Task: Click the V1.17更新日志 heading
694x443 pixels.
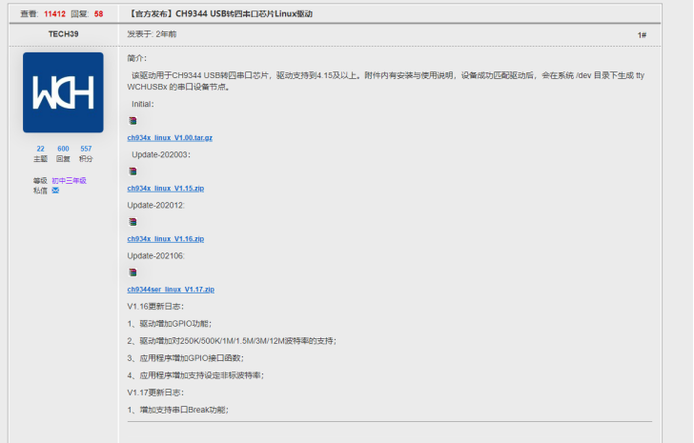Action: pos(155,393)
